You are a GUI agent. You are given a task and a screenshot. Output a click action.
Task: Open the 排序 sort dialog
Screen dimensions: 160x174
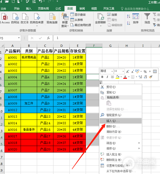pos(136,19)
